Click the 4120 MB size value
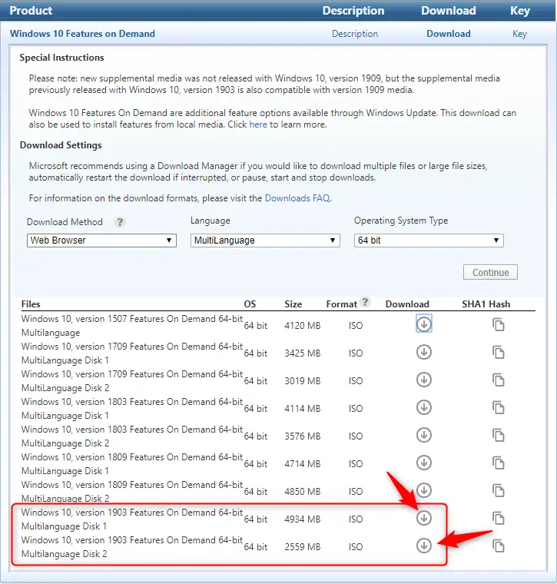 point(303,326)
